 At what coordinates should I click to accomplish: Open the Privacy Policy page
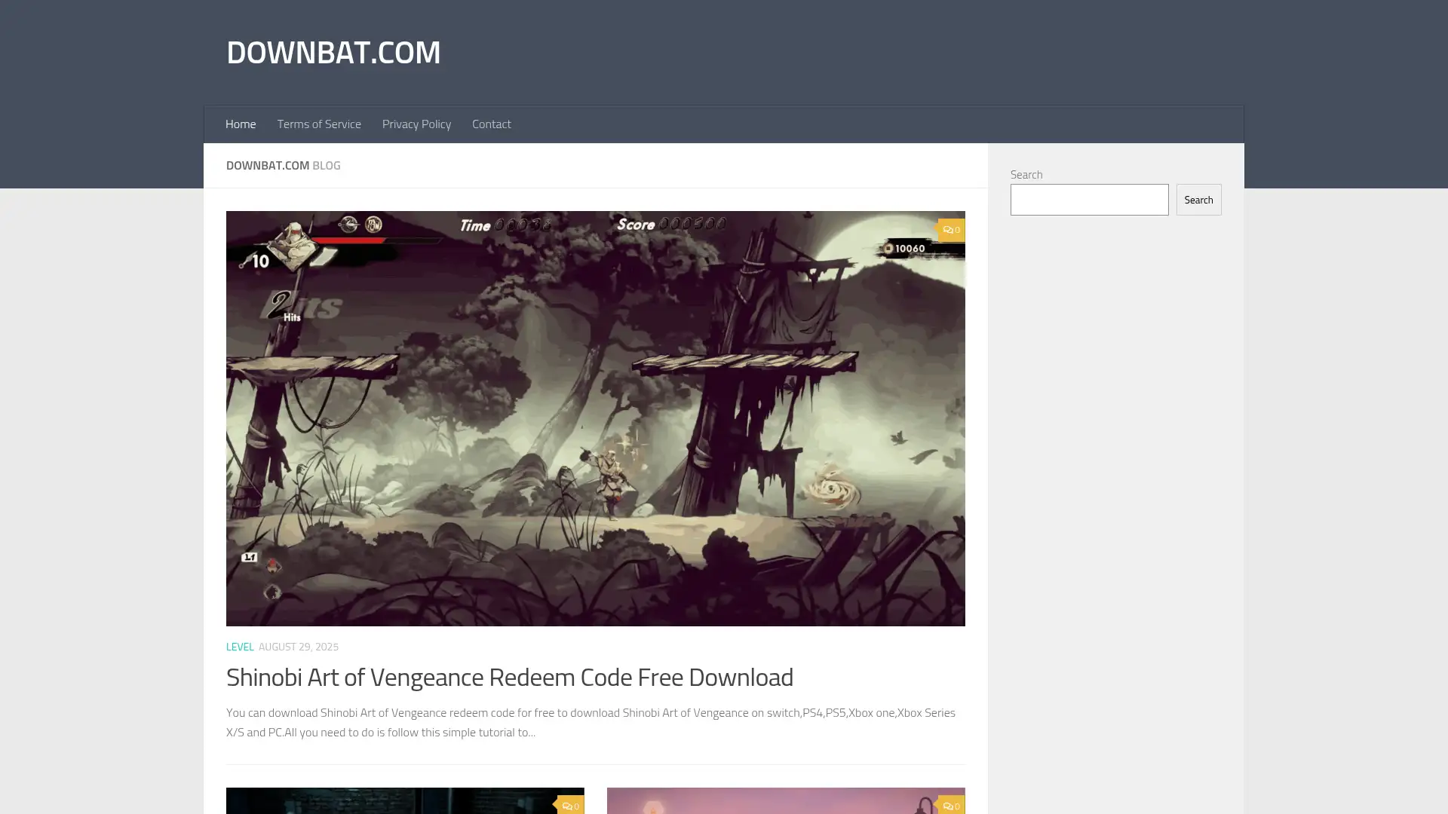[416, 124]
